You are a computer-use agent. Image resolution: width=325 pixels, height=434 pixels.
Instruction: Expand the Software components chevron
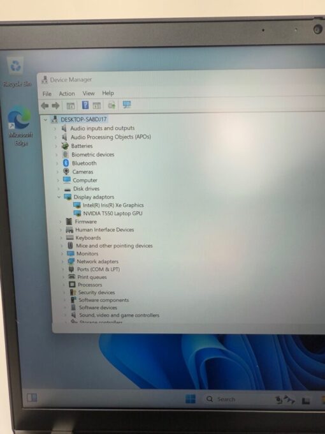point(64,300)
